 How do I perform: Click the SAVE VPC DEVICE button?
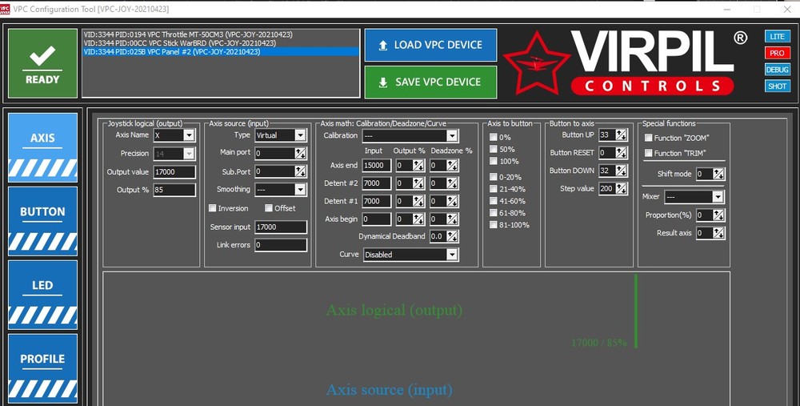(430, 82)
